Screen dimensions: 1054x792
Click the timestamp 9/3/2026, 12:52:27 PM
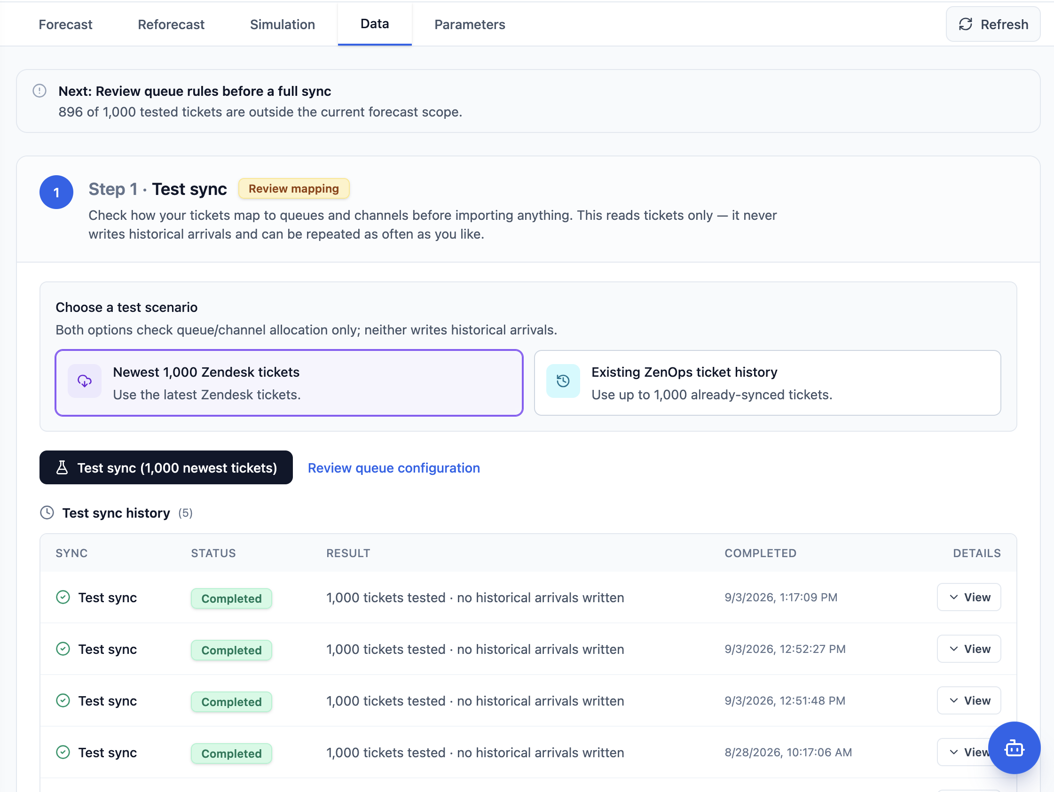coord(785,649)
